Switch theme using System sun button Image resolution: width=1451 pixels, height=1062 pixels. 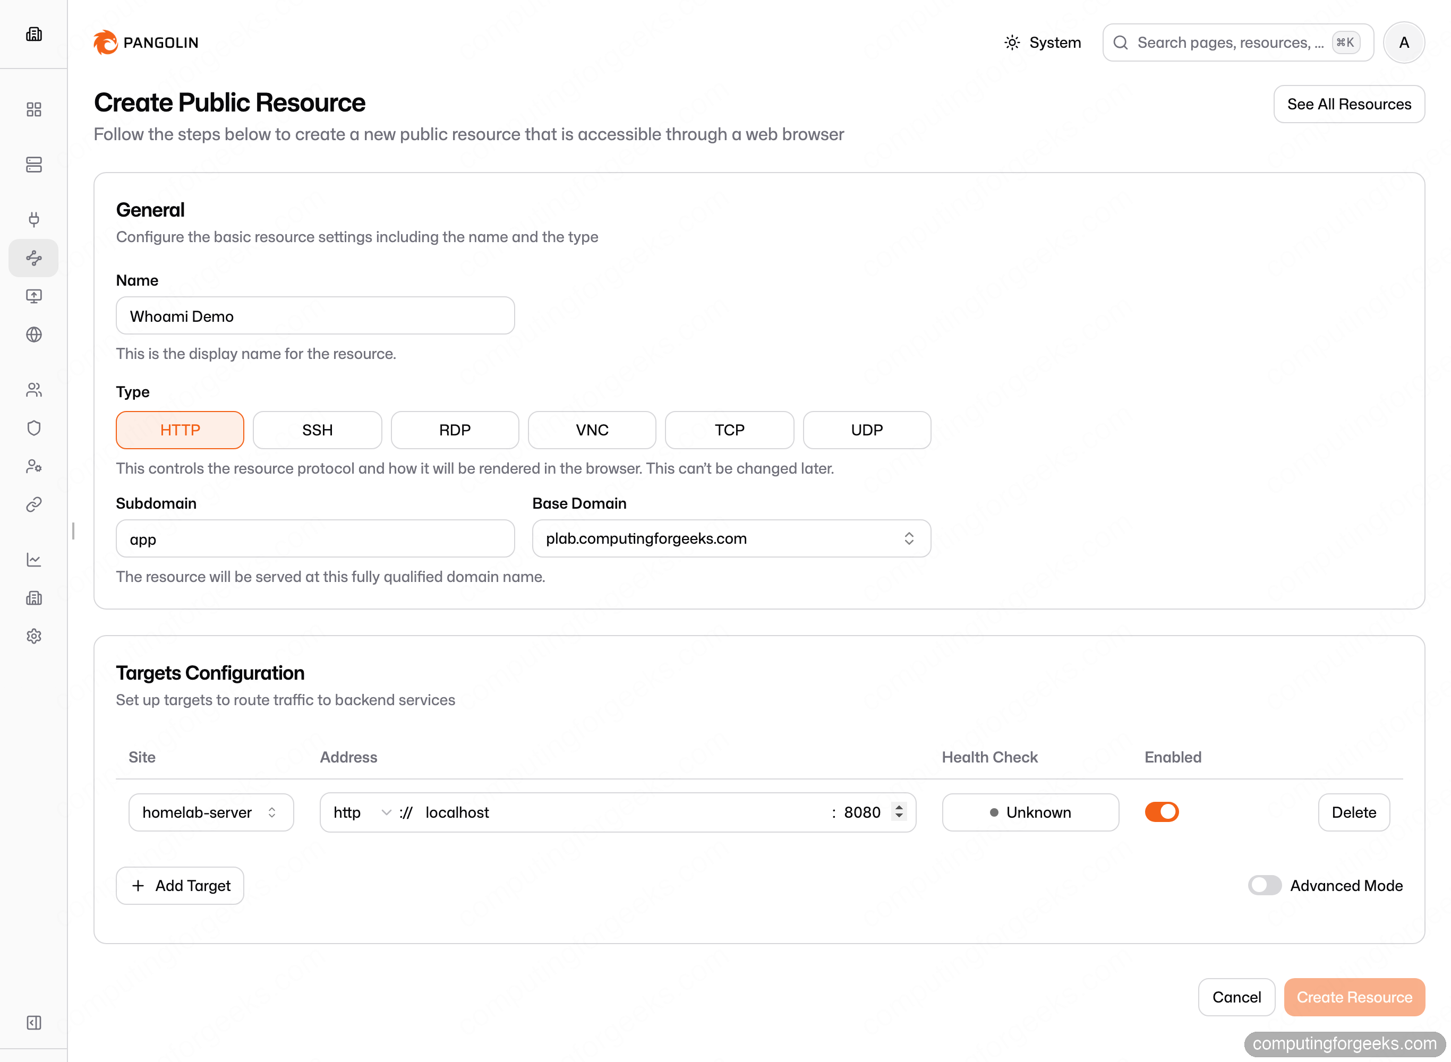point(1042,42)
